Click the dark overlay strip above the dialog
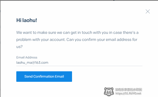This screenshot has height=97, width=158. 79,0
